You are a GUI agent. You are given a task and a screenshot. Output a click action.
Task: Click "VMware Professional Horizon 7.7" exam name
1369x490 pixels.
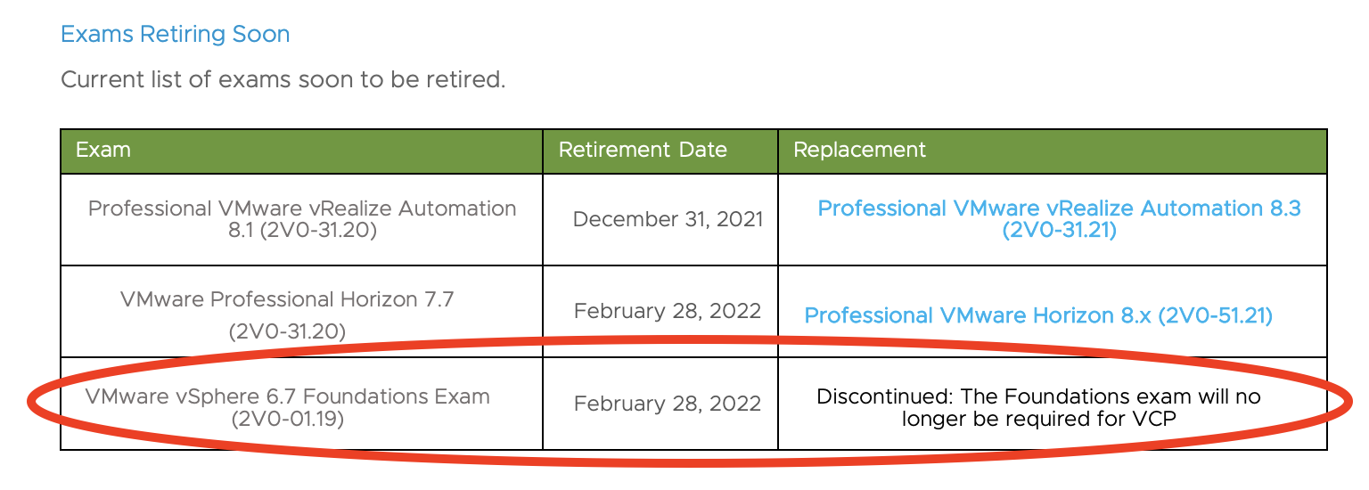(287, 299)
